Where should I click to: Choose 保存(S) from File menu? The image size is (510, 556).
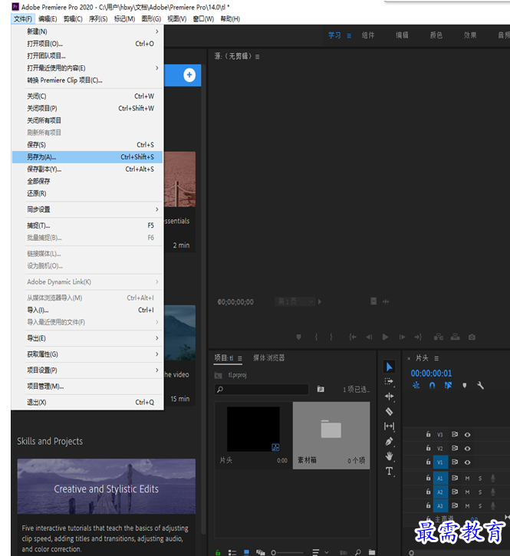[x=87, y=145]
